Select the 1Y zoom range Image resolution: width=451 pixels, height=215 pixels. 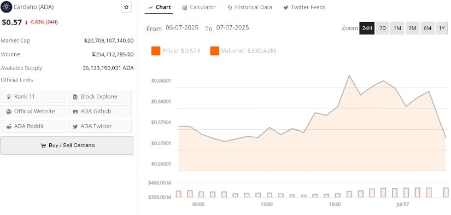pos(442,28)
